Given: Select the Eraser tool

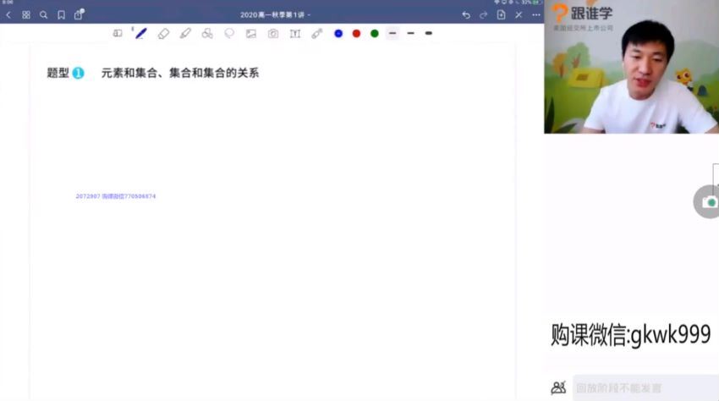Looking at the screenshot, I should pos(163,34).
